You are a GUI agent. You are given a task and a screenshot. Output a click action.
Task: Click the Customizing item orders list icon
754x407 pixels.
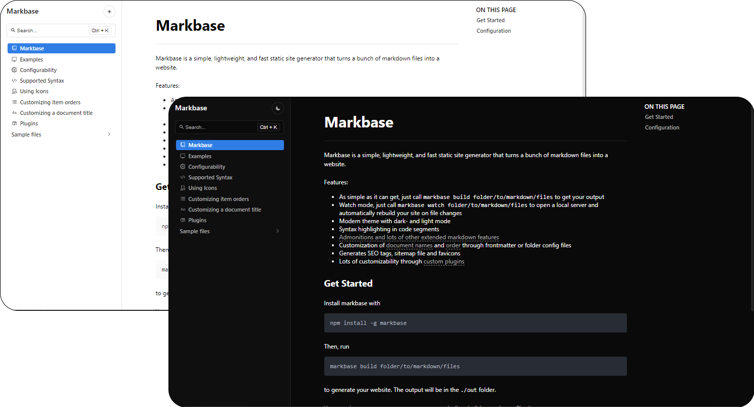point(183,198)
